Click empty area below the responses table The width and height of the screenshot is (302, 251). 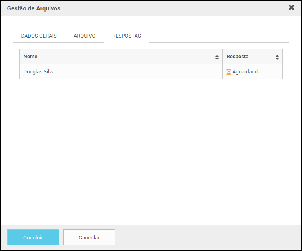pos(151,145)
